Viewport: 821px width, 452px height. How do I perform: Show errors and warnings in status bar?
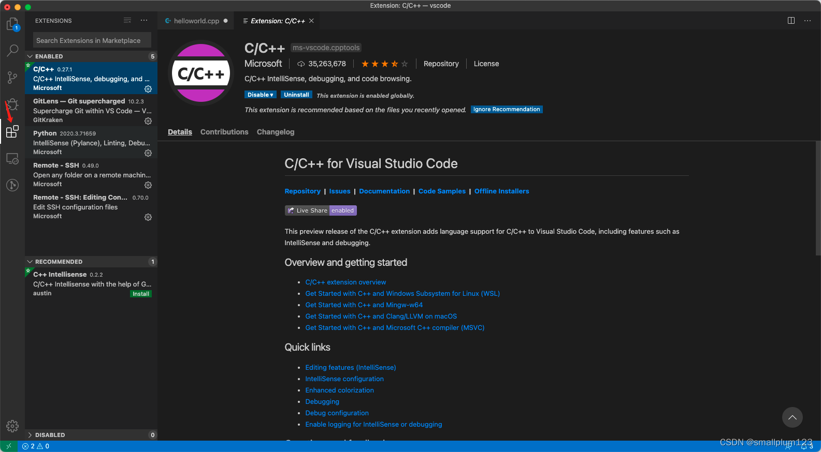(x=36, y=446)
